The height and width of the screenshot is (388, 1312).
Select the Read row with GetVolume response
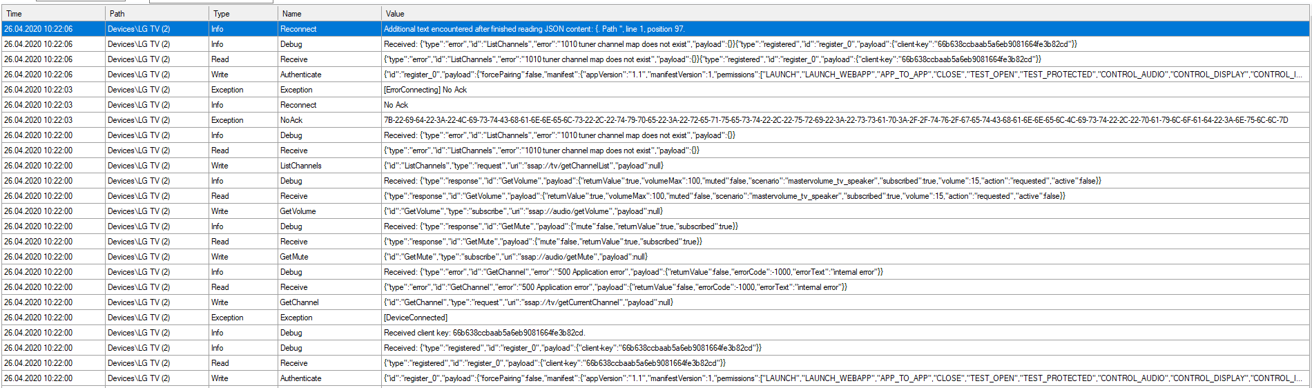(724, 196)
